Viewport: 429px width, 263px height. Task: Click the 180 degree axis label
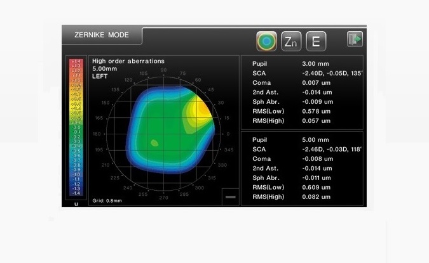coord(97,134)
